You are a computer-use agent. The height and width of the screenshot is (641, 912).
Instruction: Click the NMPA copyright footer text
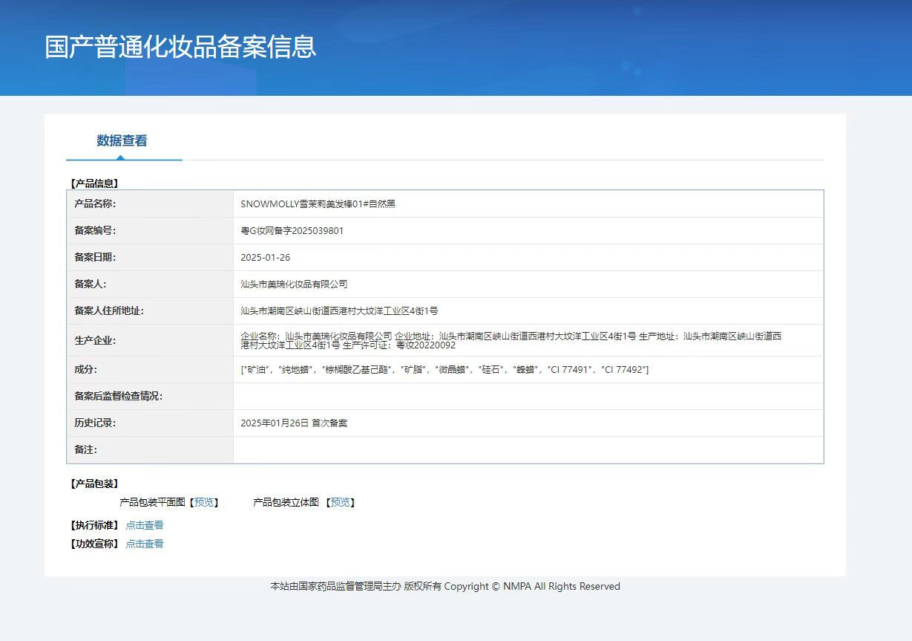(445, 587)
